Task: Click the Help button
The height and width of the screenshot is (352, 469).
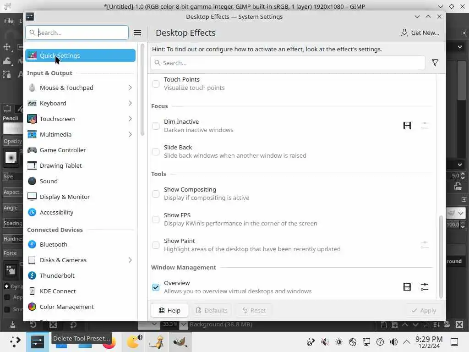Action: tap(169, 310)
